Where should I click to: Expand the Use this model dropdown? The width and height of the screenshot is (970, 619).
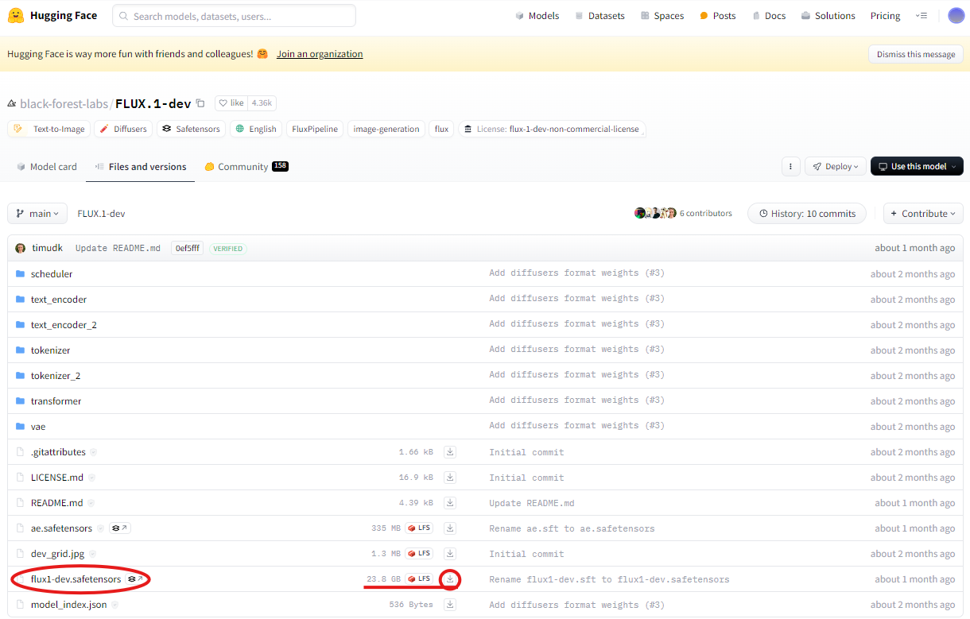tap(917, 166)
